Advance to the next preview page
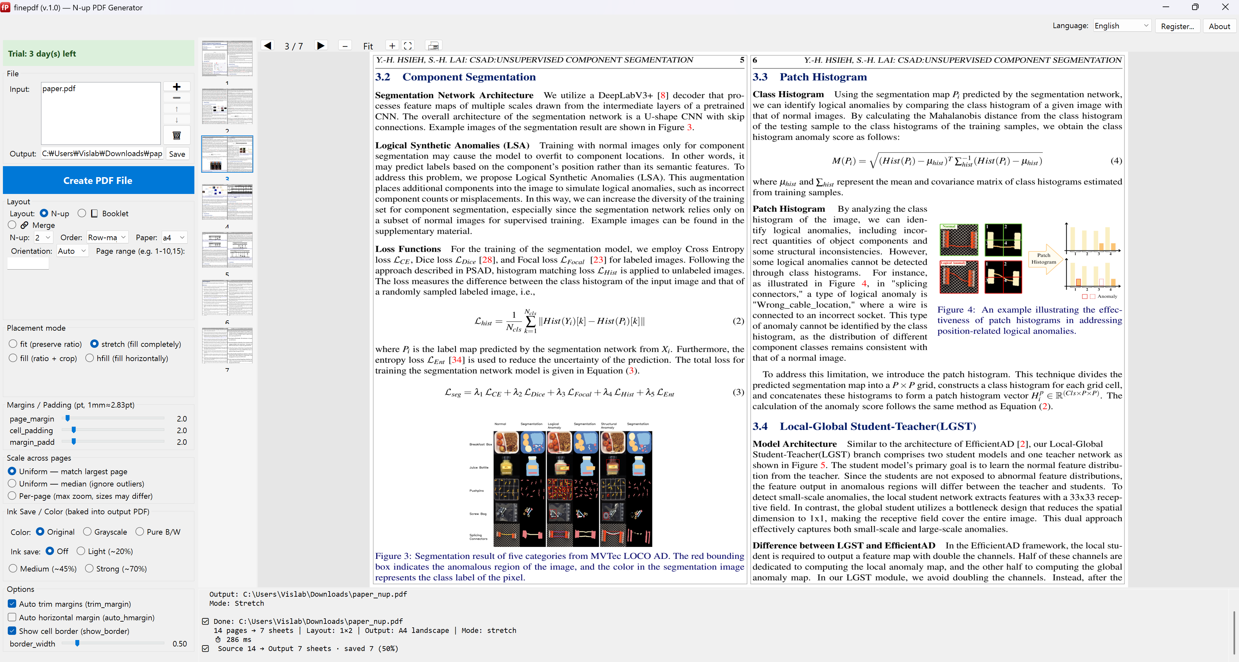This screenshot has width=1239, height=662. coord(320,46)
